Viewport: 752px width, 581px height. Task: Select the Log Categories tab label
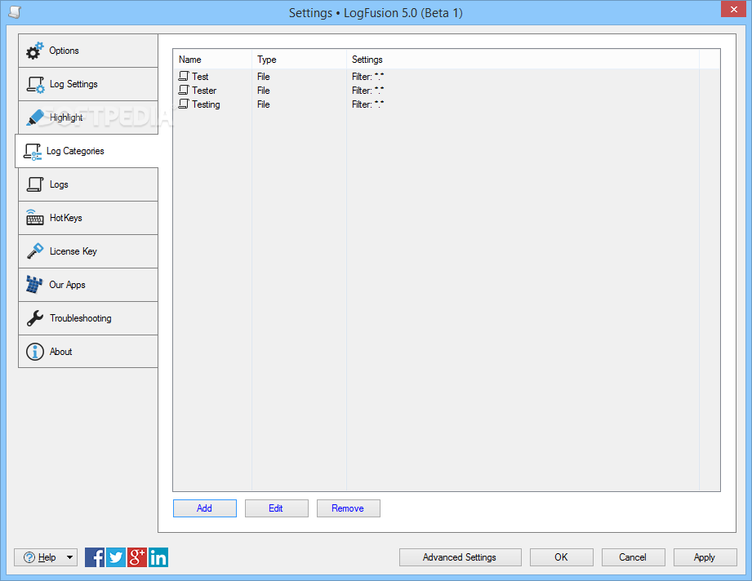point(75,151)
